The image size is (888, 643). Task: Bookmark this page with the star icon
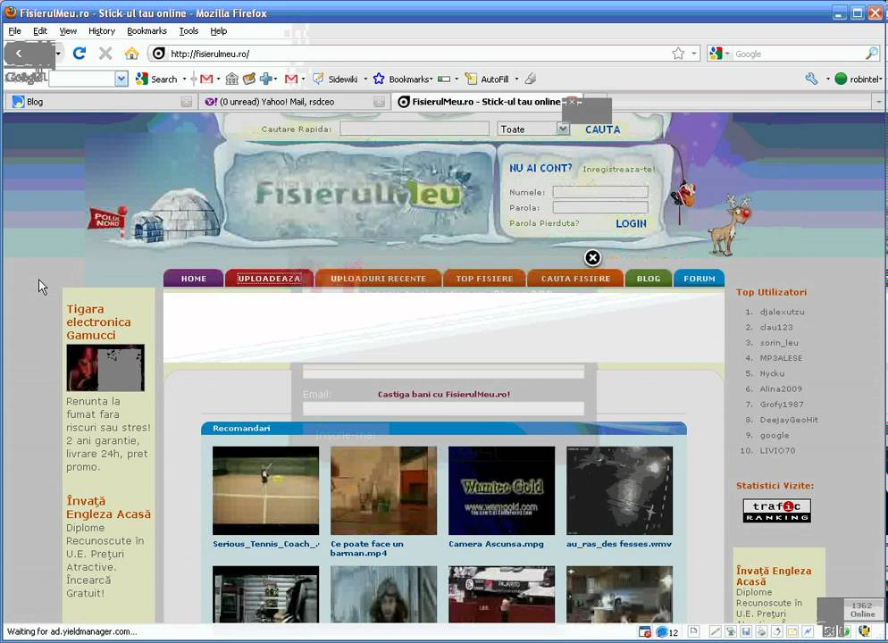(678, 54)
